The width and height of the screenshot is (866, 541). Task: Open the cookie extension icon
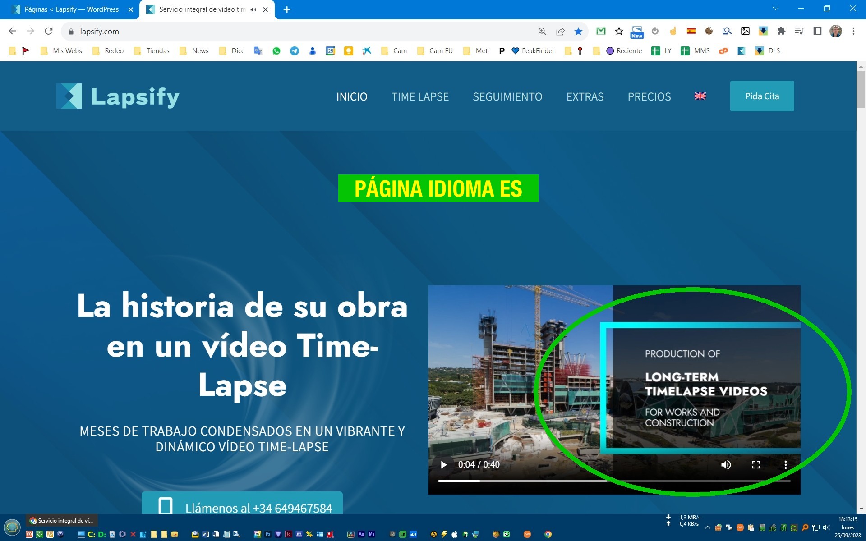coord(709,31)
